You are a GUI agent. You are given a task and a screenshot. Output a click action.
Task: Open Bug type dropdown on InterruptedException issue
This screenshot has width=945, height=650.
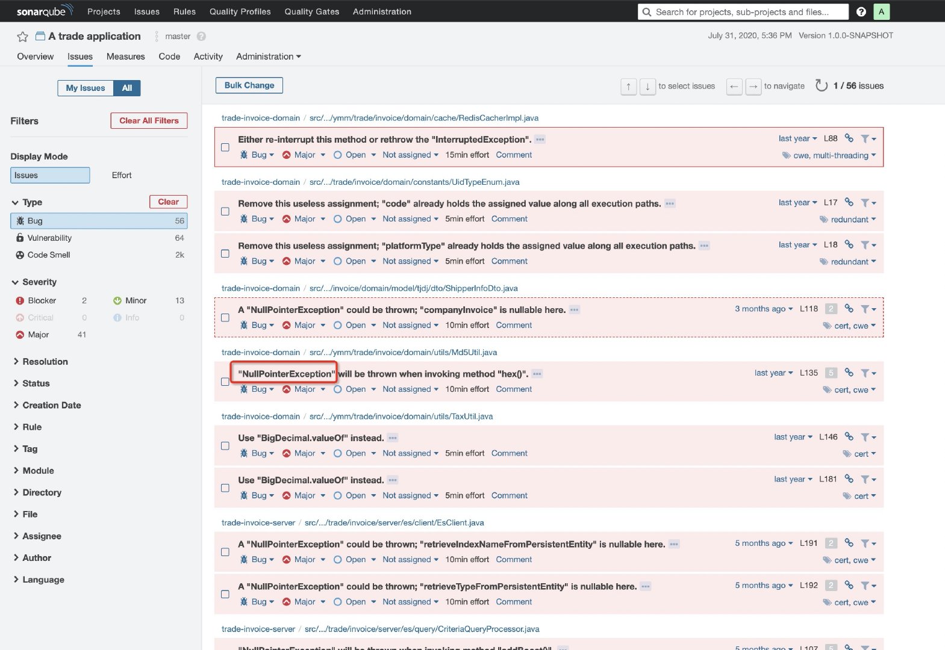[257, 155]
